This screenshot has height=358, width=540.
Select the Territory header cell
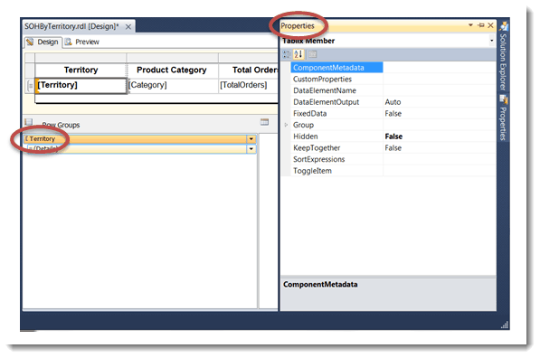pyautogui.click(x=81, y=71)
